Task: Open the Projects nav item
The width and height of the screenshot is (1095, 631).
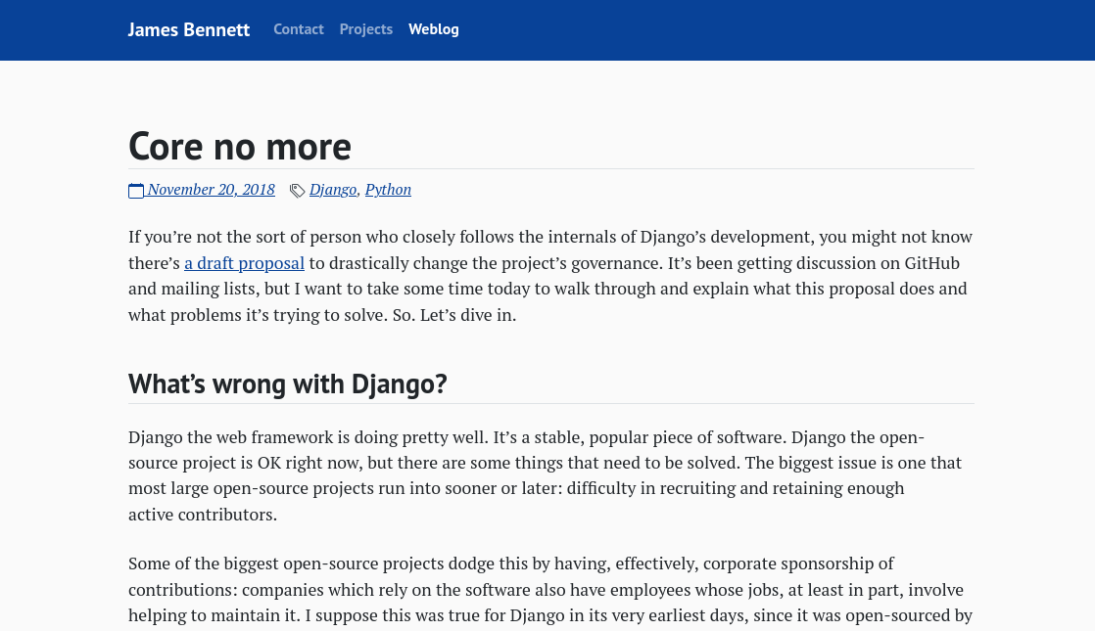Action: [366, 29]
